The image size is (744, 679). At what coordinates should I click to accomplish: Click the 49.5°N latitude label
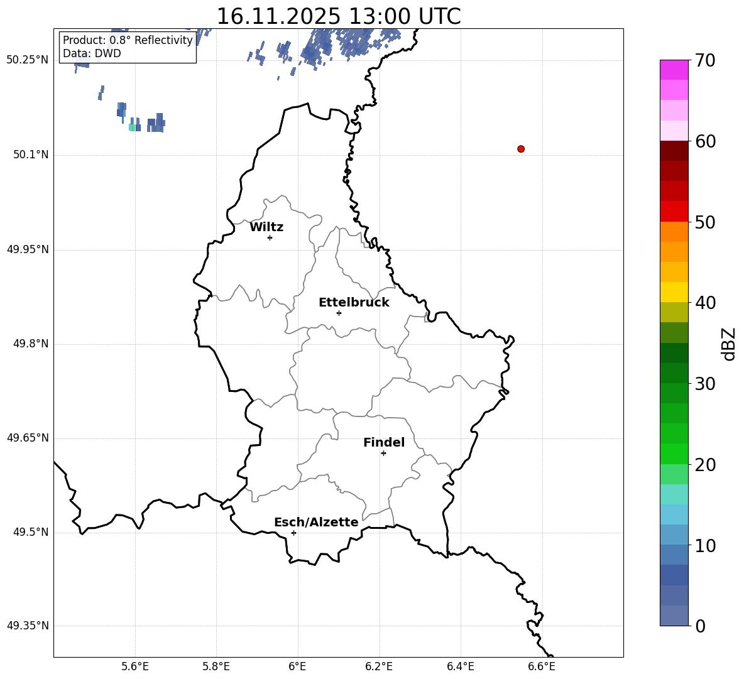coord(31,532)
